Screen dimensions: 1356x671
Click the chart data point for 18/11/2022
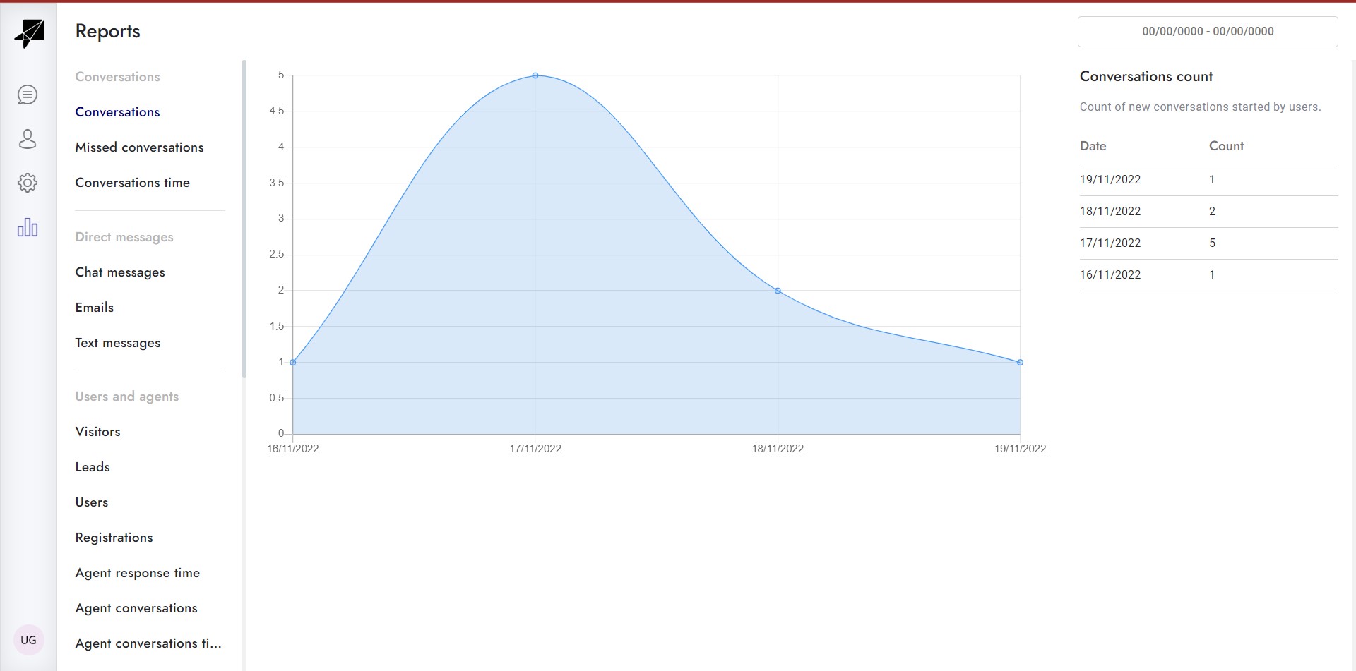click(x=778, y=291)
